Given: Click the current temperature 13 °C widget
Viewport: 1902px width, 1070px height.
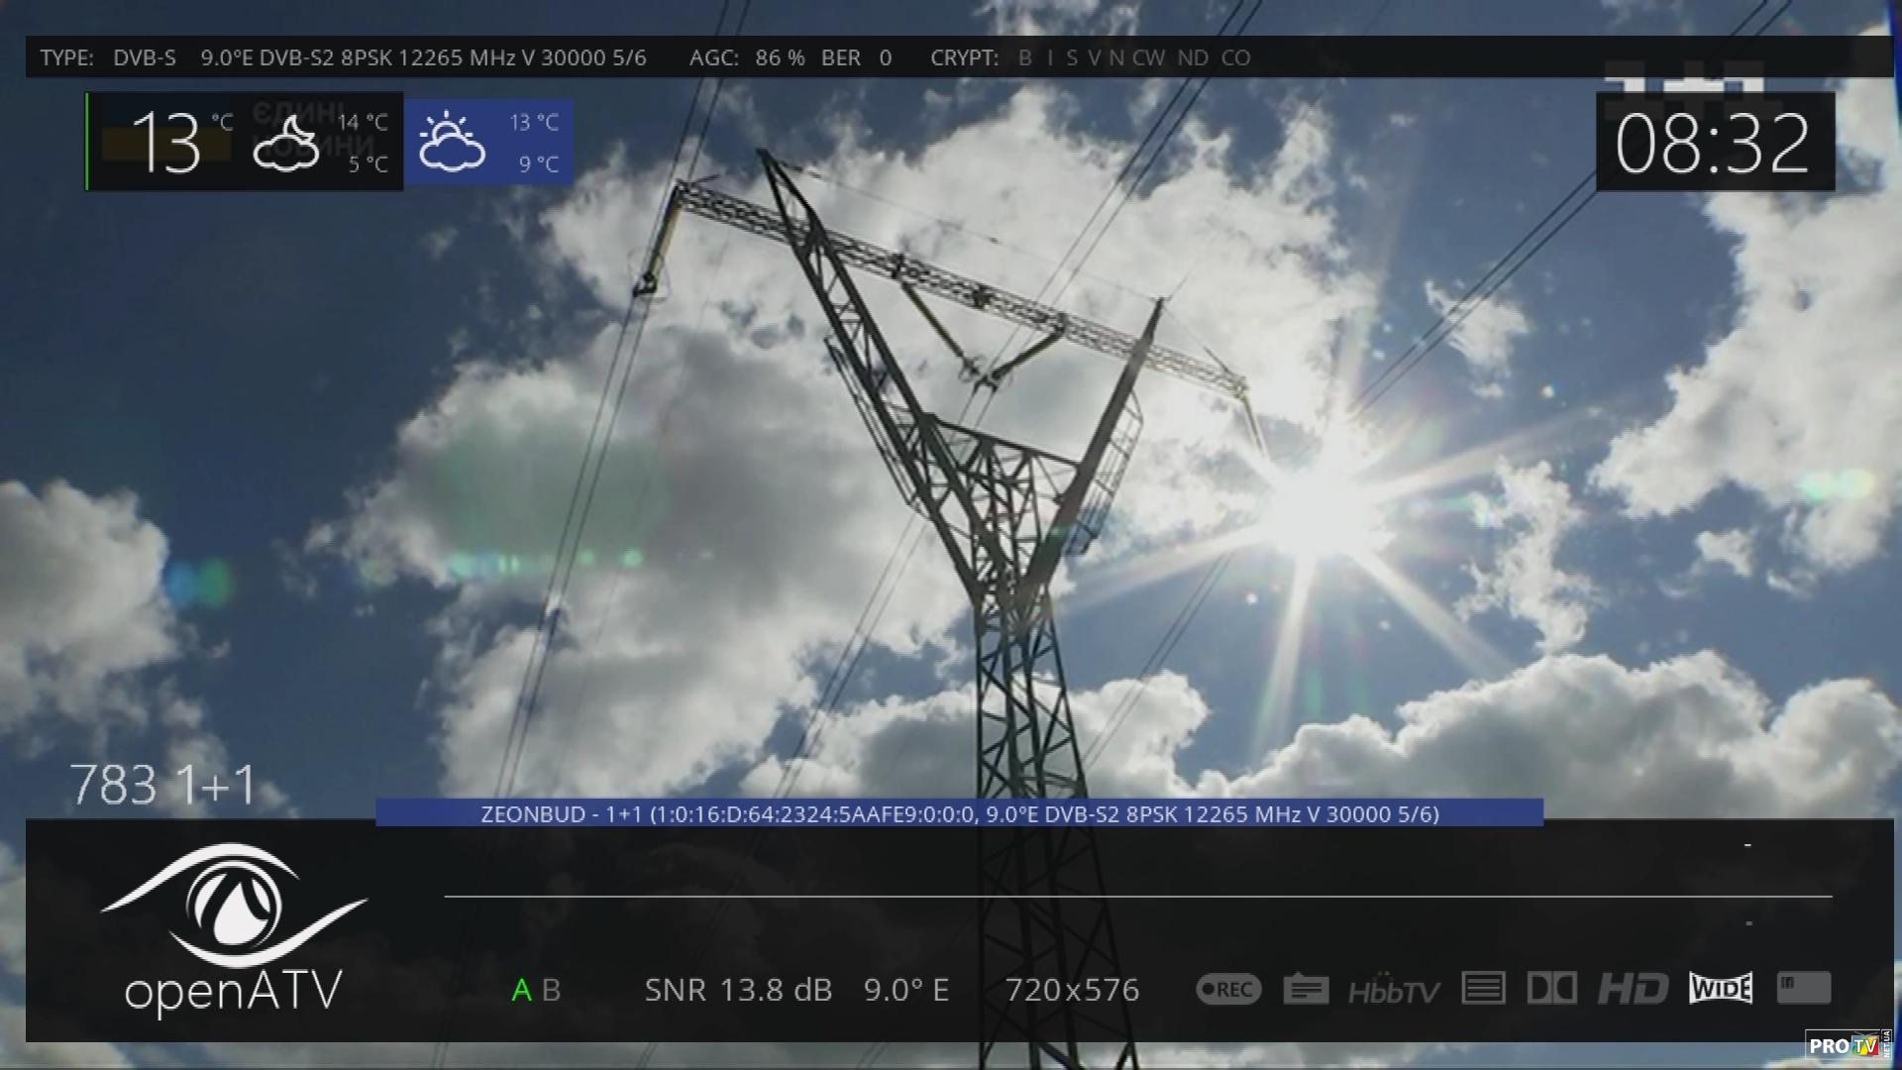Looking at the screenshot, I should coord(166,144).
